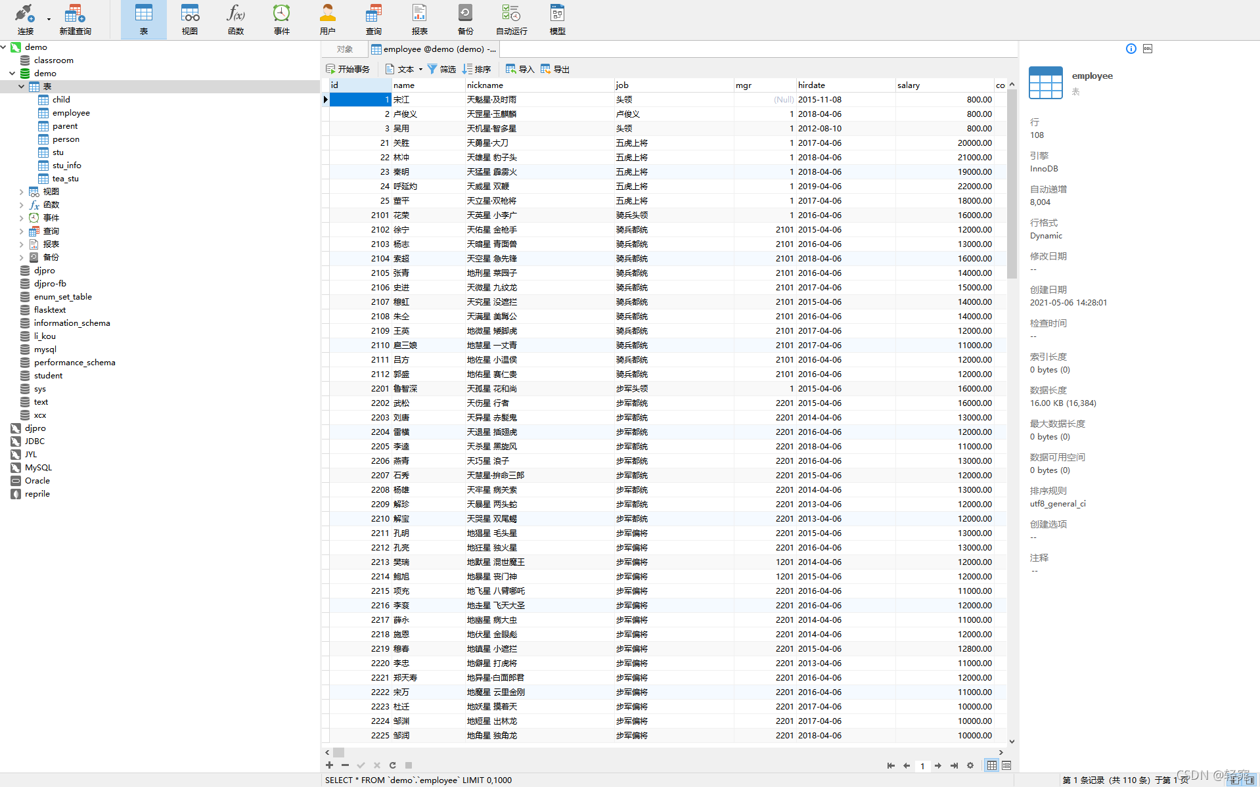
Task: Open the 文本 text dropdown
Action: pos(404,69)
